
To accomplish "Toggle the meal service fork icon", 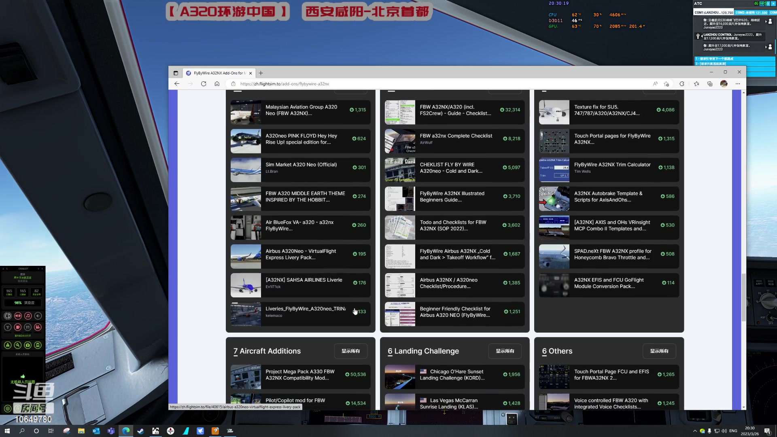I will [x=28, y=327].
